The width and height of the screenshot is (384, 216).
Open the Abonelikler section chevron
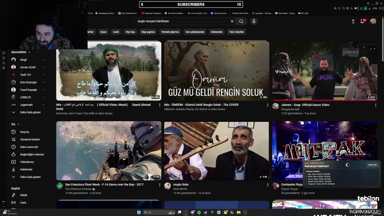click(x=29, y=52)
